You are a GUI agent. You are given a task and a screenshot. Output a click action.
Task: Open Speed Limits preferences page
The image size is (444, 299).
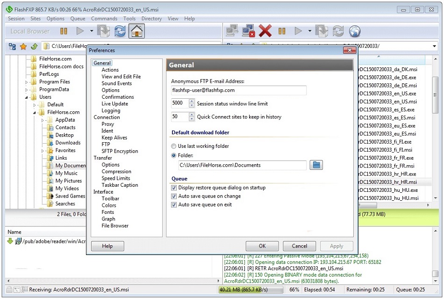coord(116,178)
